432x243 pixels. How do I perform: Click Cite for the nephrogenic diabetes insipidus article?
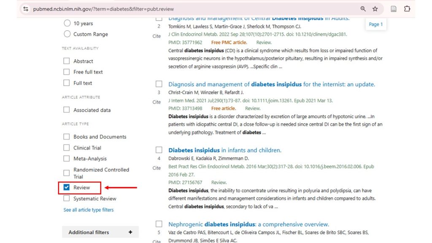(157, 241)
